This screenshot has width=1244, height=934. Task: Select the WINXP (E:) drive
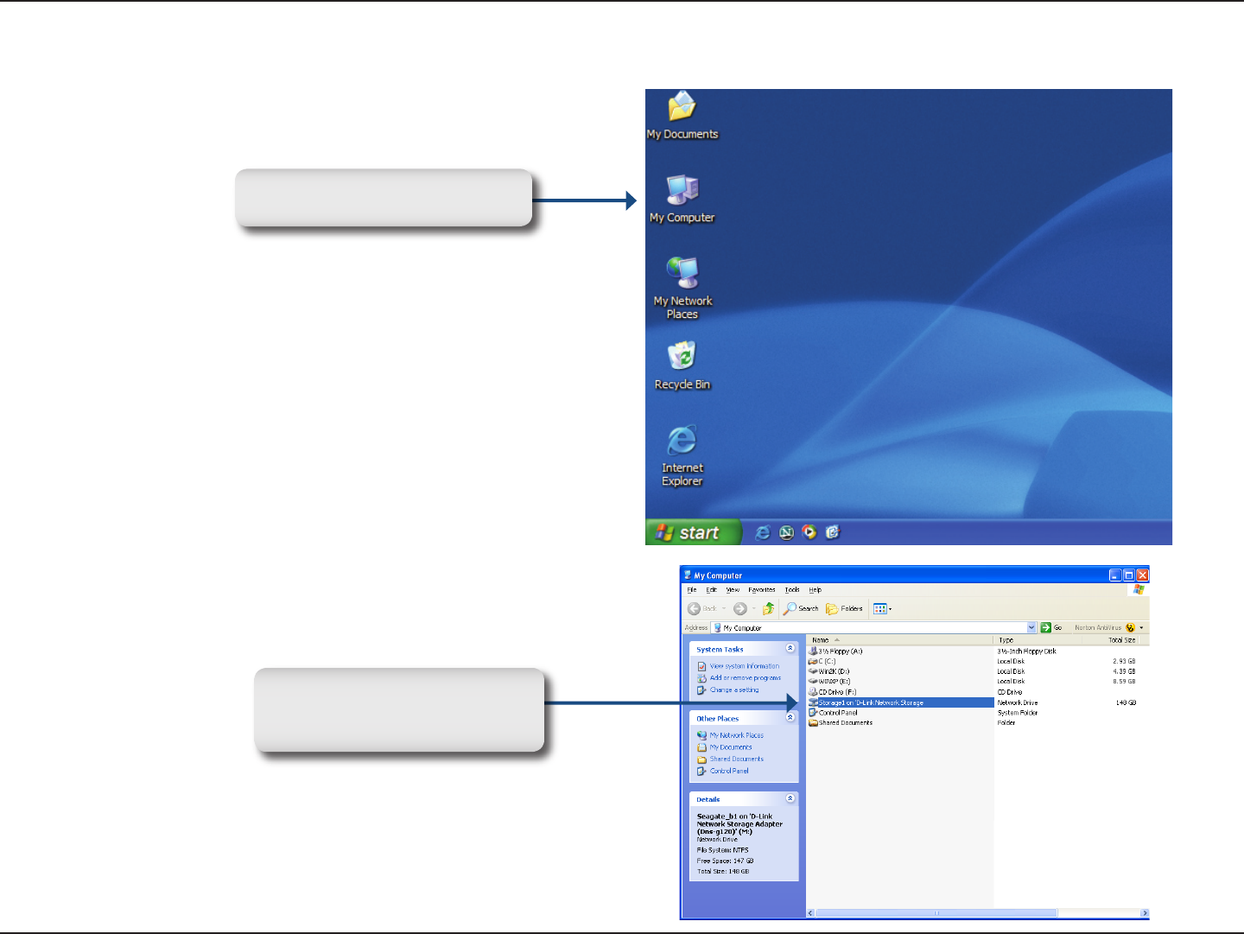829,682
